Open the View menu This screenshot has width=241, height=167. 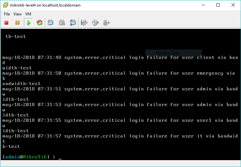18,14
